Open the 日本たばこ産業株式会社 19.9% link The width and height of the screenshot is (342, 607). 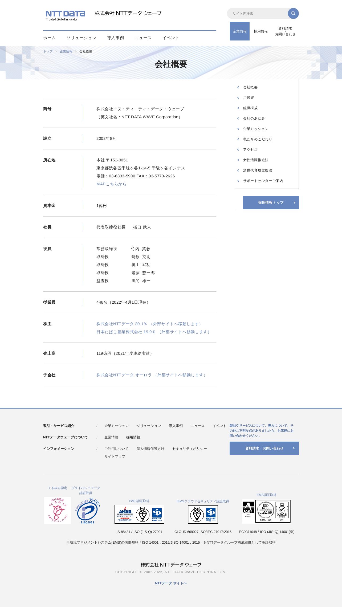click(x=154, y=332)
